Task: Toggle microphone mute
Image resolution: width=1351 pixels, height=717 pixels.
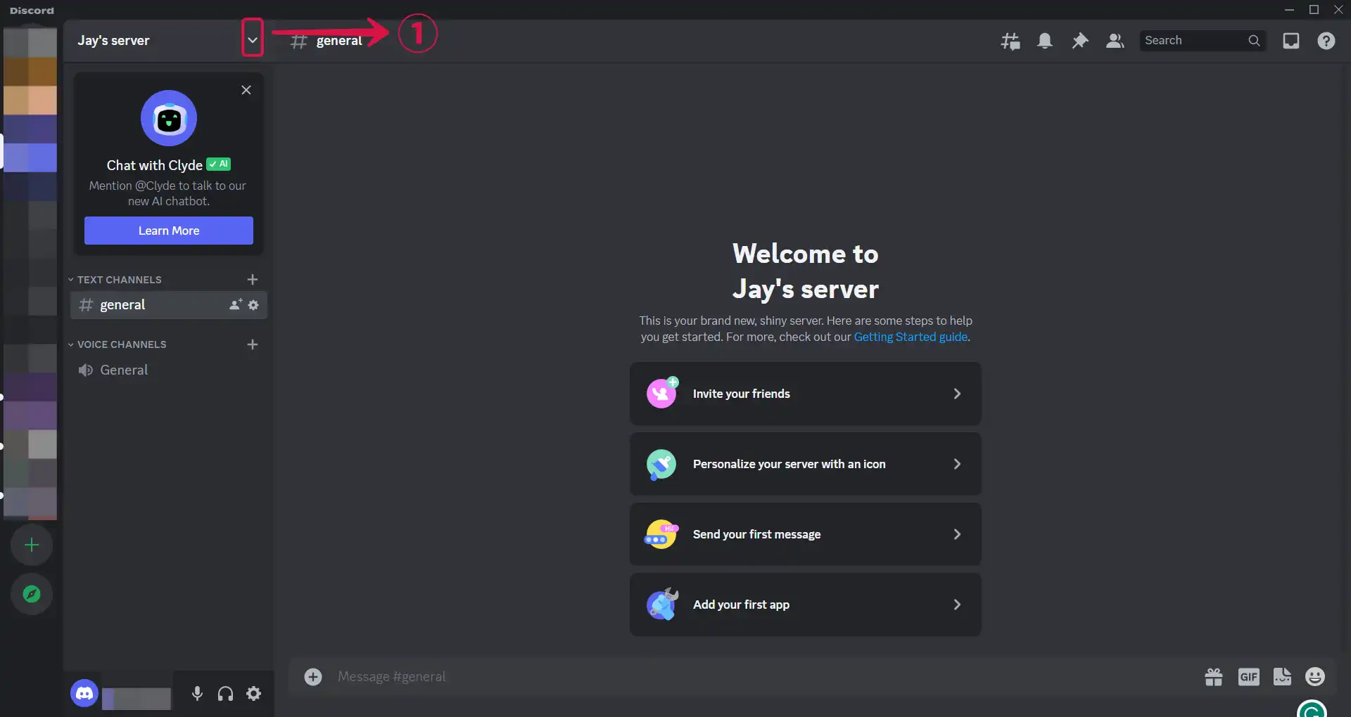Action: [197, 694]
